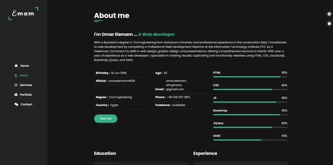The height and width of the screenshot is (165, 333).
Task: Click the About me heading
Action: [112, 16]
